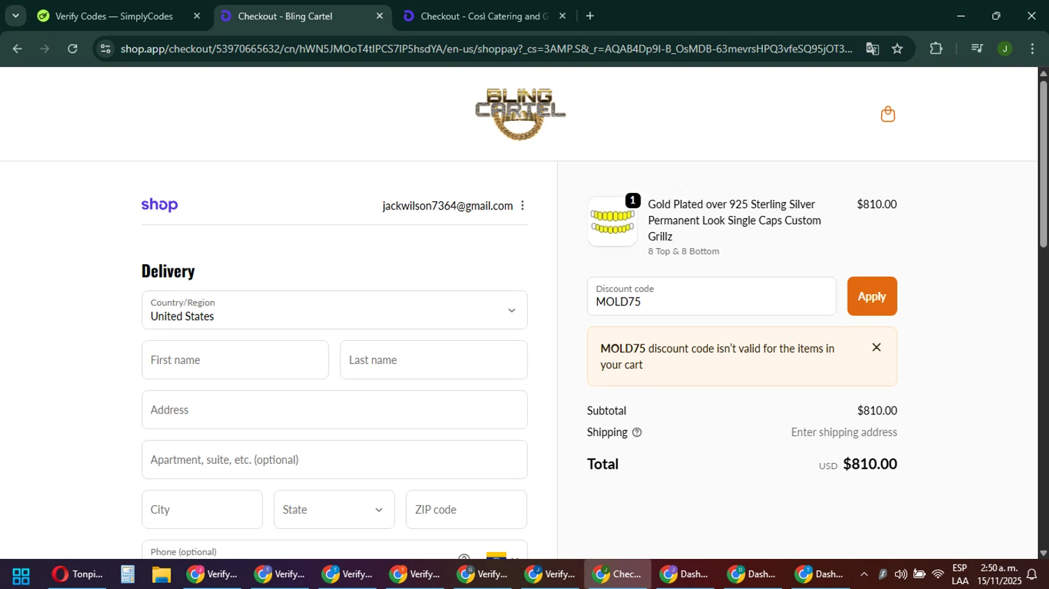
Task: Click the Shop Pay logo
Action: click(x=159, y=205)
